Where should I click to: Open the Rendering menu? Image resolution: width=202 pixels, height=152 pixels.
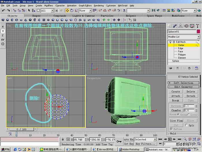(99, 6)
